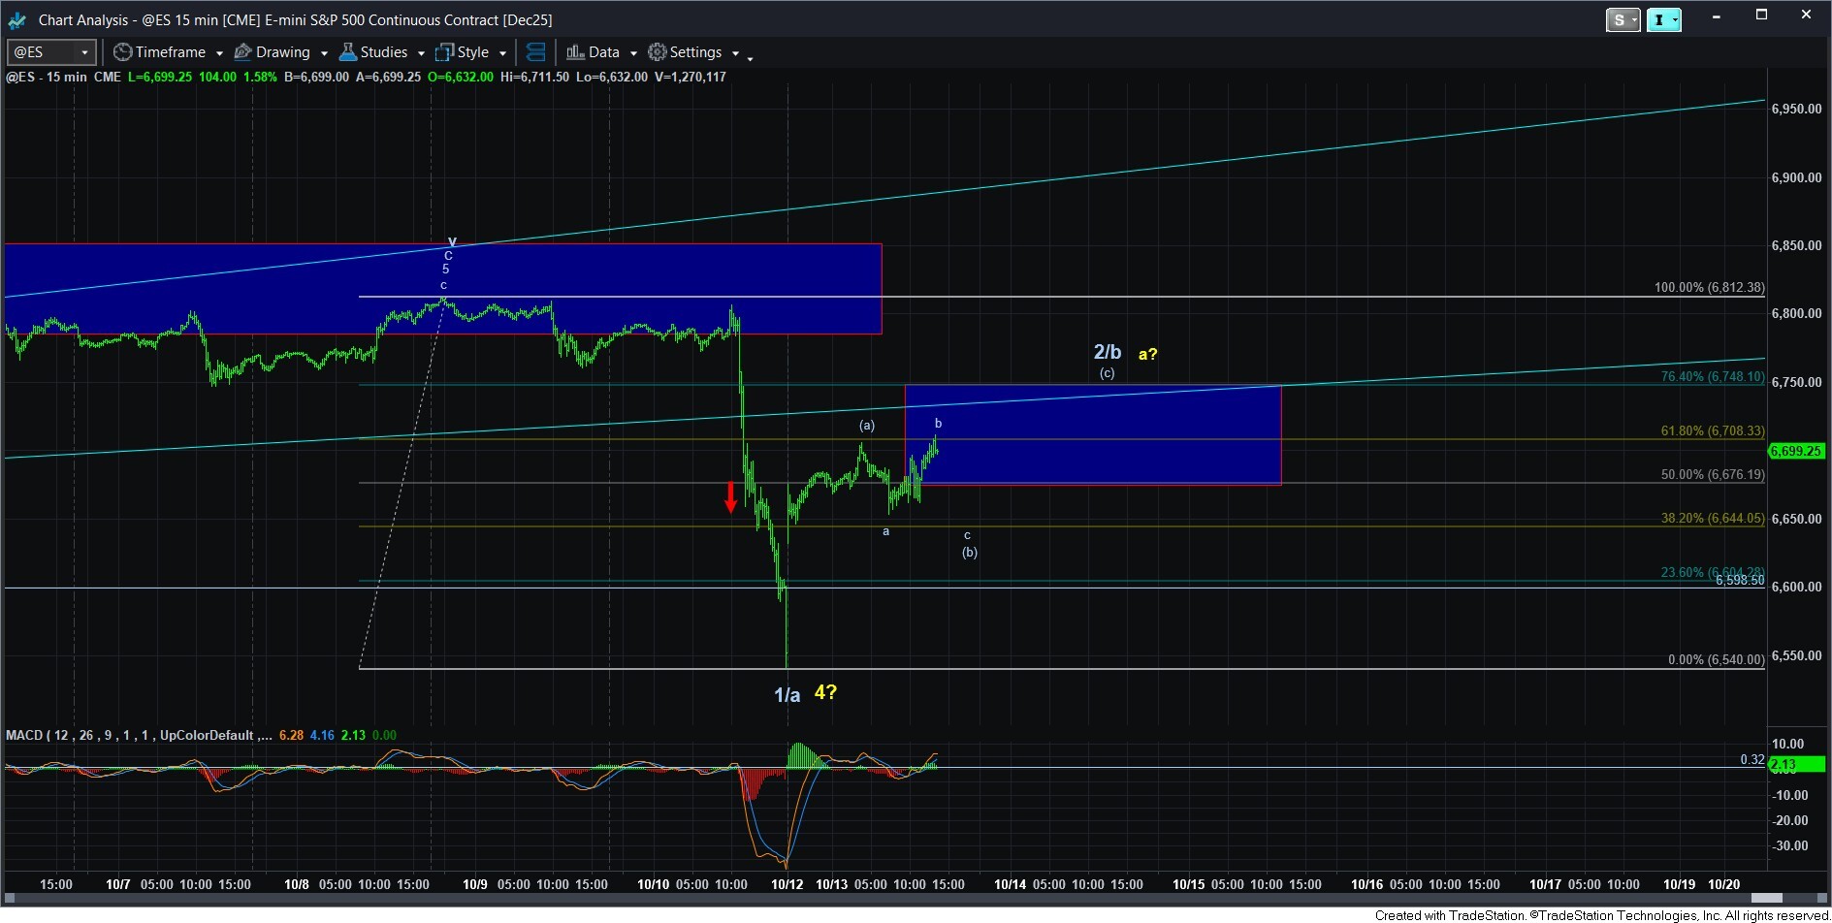Click the Drawing pencil icon
Screen dimensions: 1832x923
(243, 52)
